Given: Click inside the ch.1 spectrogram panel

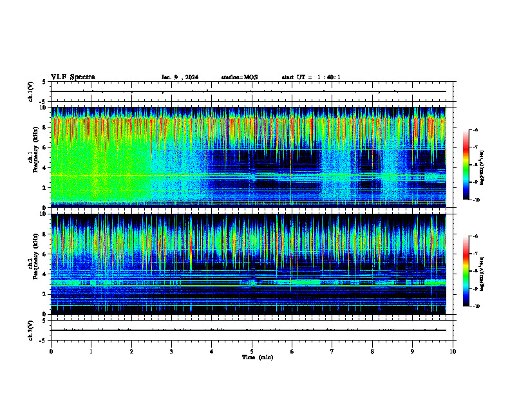Looking at the screenshot, I should click(x=248, y=157).
